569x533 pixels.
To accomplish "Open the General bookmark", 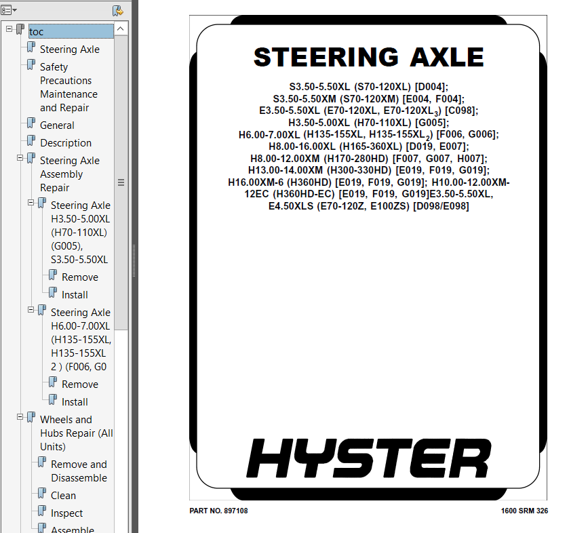I will (57, 125).
